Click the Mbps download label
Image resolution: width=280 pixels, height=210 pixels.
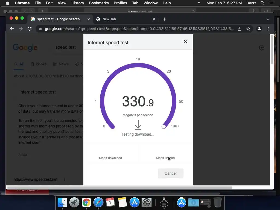coord(110,158)
